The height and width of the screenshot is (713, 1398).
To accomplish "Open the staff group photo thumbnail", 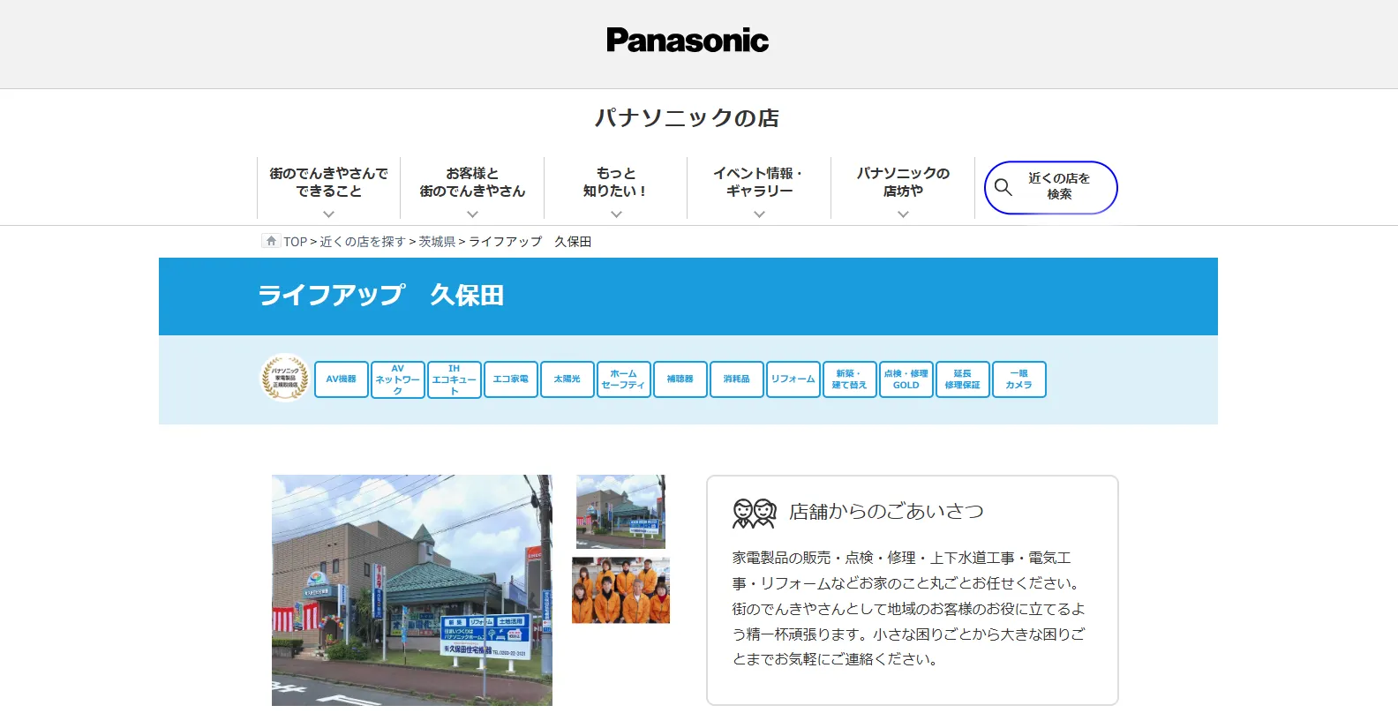I will [x=620, y=590].
